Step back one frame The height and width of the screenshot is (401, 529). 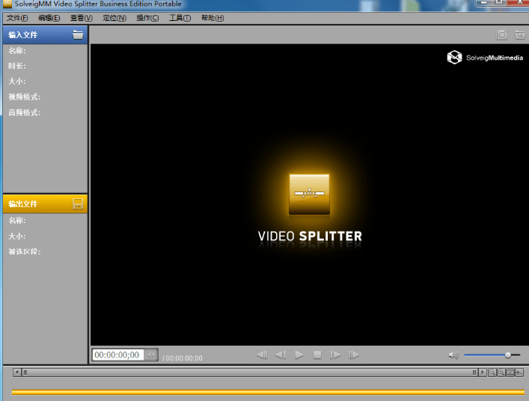(x=281, y=355)
